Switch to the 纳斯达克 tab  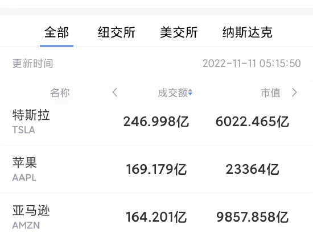pos(248,32)
